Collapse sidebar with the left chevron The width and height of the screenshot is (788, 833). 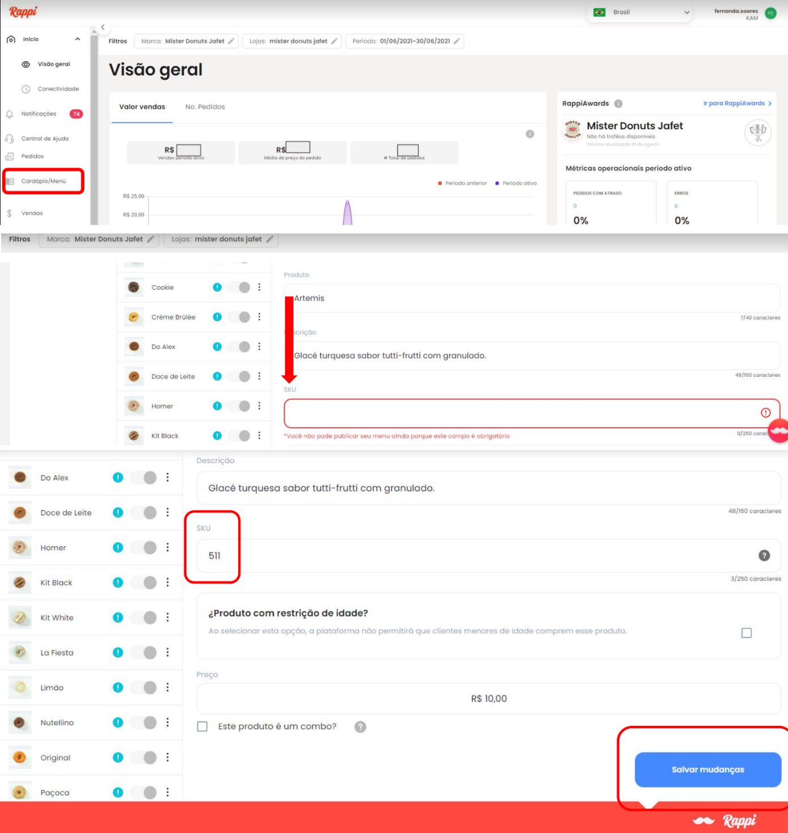tap(103, 27)
